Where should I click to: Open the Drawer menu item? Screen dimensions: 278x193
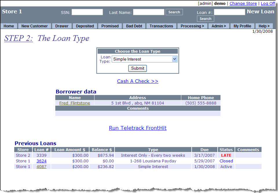pos(62,26)
